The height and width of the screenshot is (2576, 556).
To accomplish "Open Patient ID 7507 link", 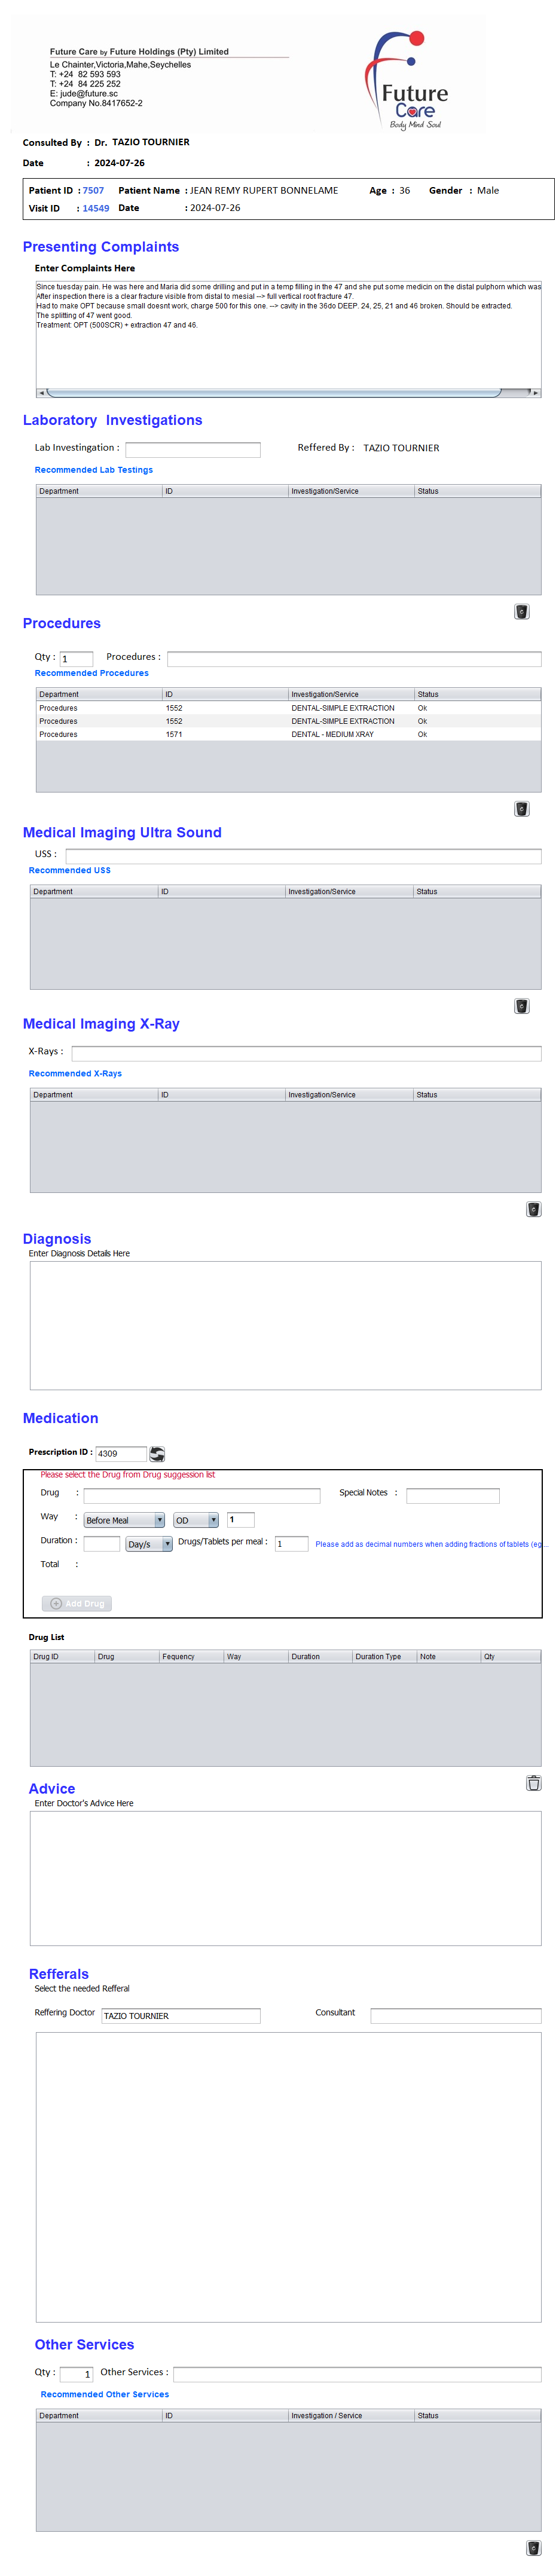I will tap(93, 191).
